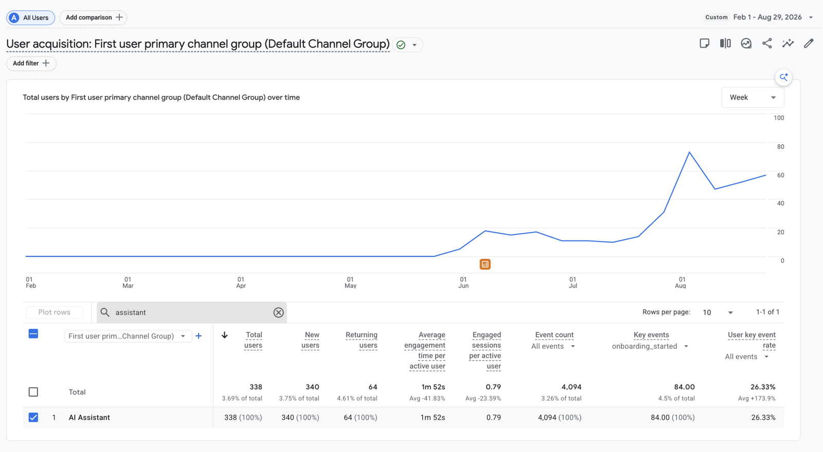Click the report title text
823x452 pixels.
coord(198,44)
